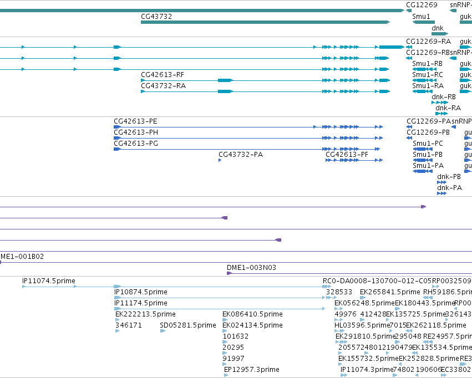The image size is (472, 378).
Task: Select EST 190606 label
Action: pos(428,370)
